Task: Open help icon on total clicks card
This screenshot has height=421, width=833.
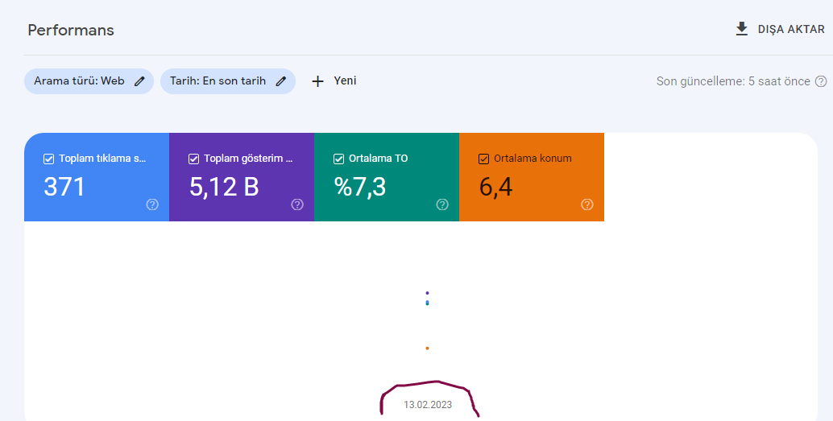Action: (152, 204)
